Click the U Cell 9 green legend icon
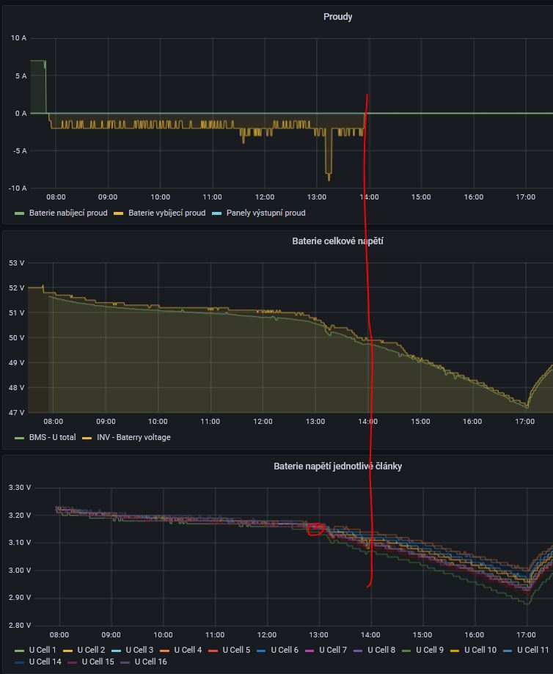Viewport: 553px width, 674px height. click(x=407, y=651)
